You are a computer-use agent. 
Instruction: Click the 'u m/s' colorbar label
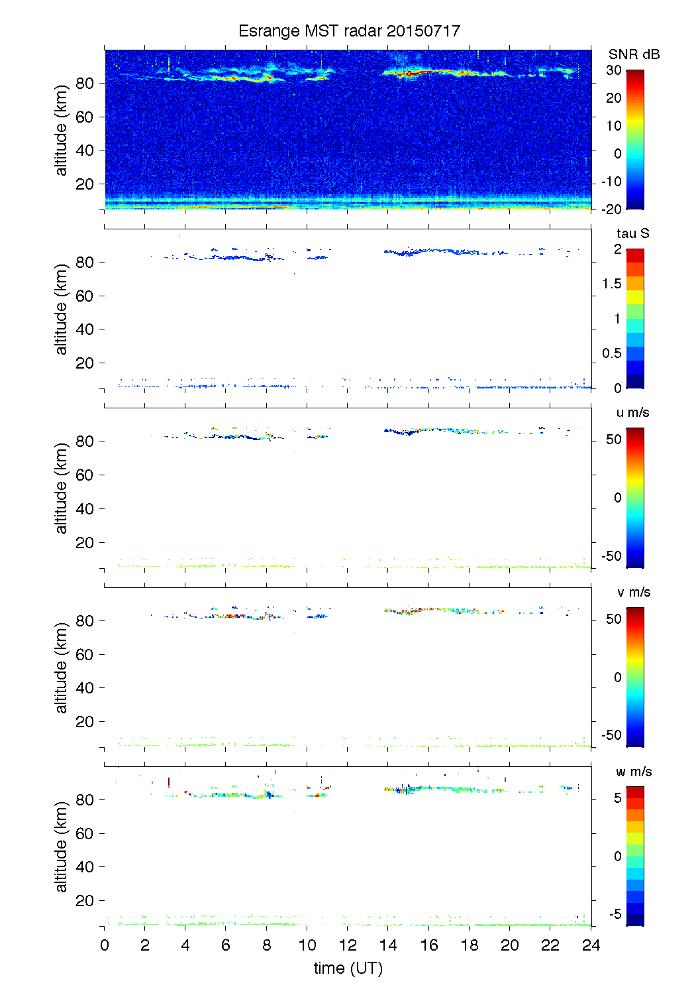632,413
